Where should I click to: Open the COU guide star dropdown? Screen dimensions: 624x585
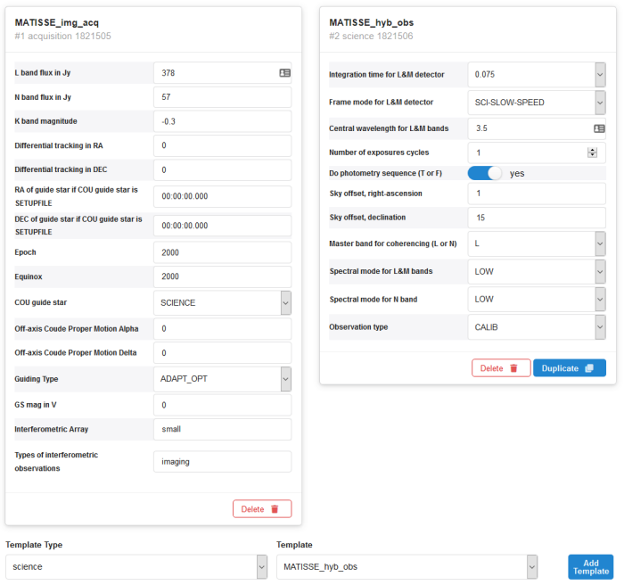click(x=223, y=302)
